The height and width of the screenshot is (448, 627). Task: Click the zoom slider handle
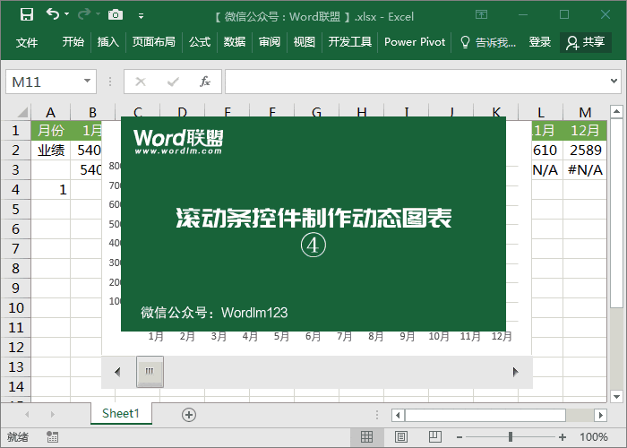pos(511,437)
